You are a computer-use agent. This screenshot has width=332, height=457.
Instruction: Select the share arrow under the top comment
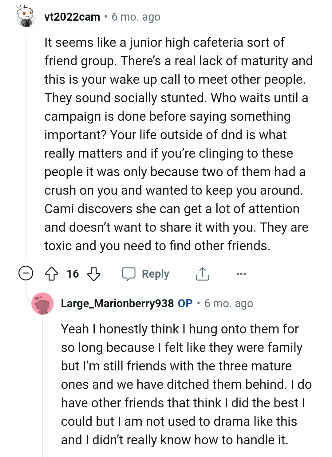pyautogui.click(x=203, y=274)
